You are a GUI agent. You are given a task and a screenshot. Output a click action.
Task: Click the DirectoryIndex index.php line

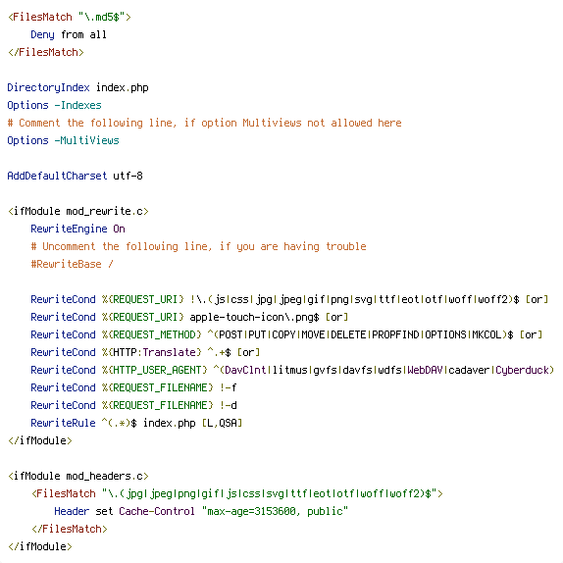click(77, 87)
